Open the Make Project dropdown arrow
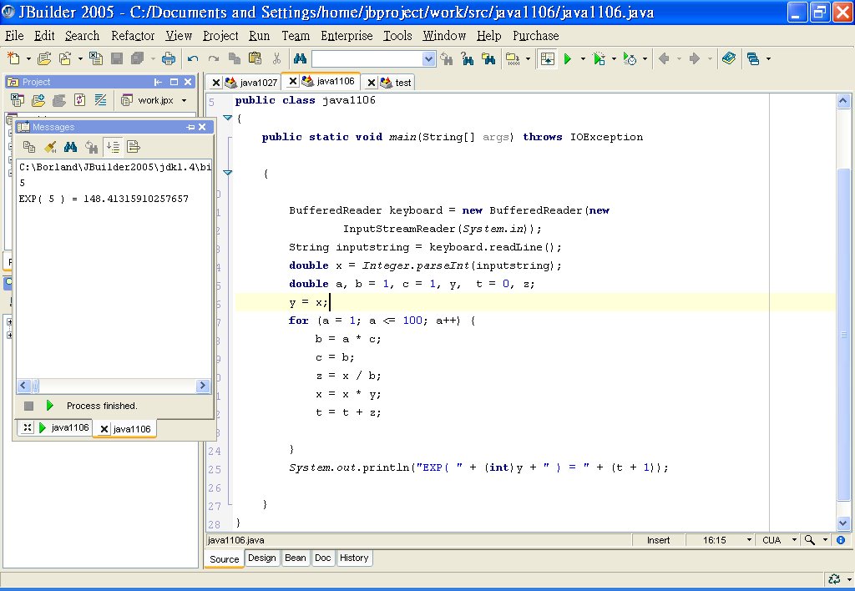The image size is (855, 591). pyautogui.click(x=528, y=58)
